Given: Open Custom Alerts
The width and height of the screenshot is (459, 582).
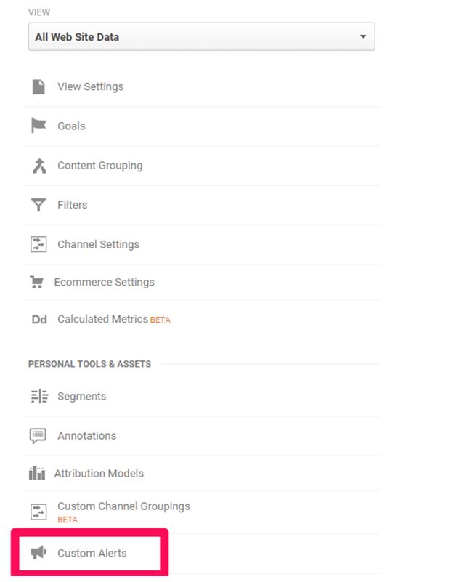Looking at the screenshot, I should 92,553.
